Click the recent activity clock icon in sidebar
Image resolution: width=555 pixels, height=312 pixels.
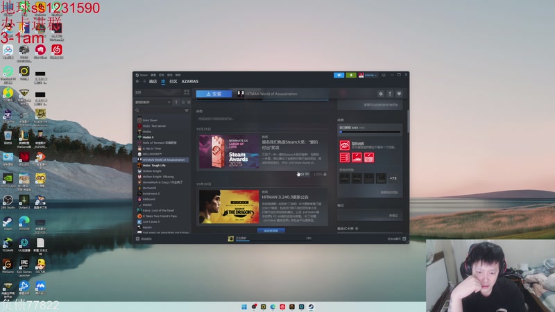(x=183, y=102)
